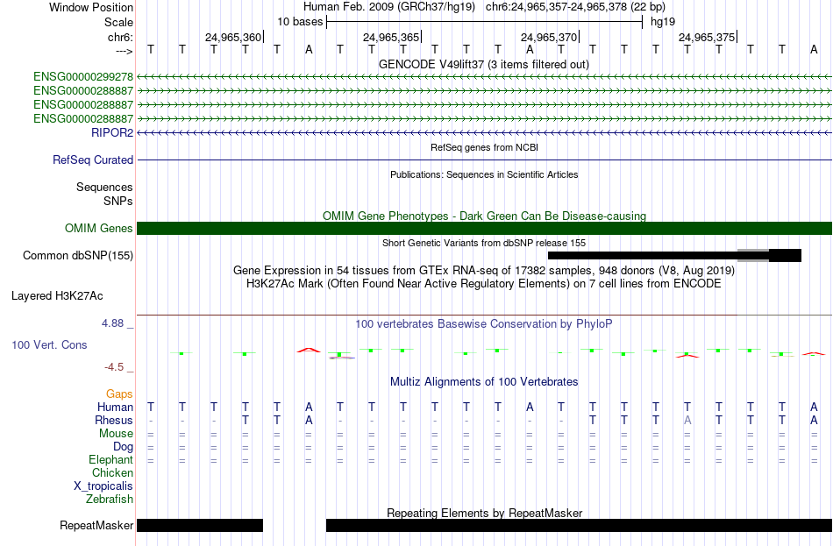Click the Gaps label in Multiz track

119,394
